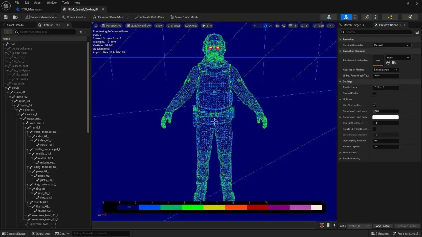Click the Browse to asset in Content Browser icon
The image size is (422, 237).
pyautogui.click(x=15, y=17)
